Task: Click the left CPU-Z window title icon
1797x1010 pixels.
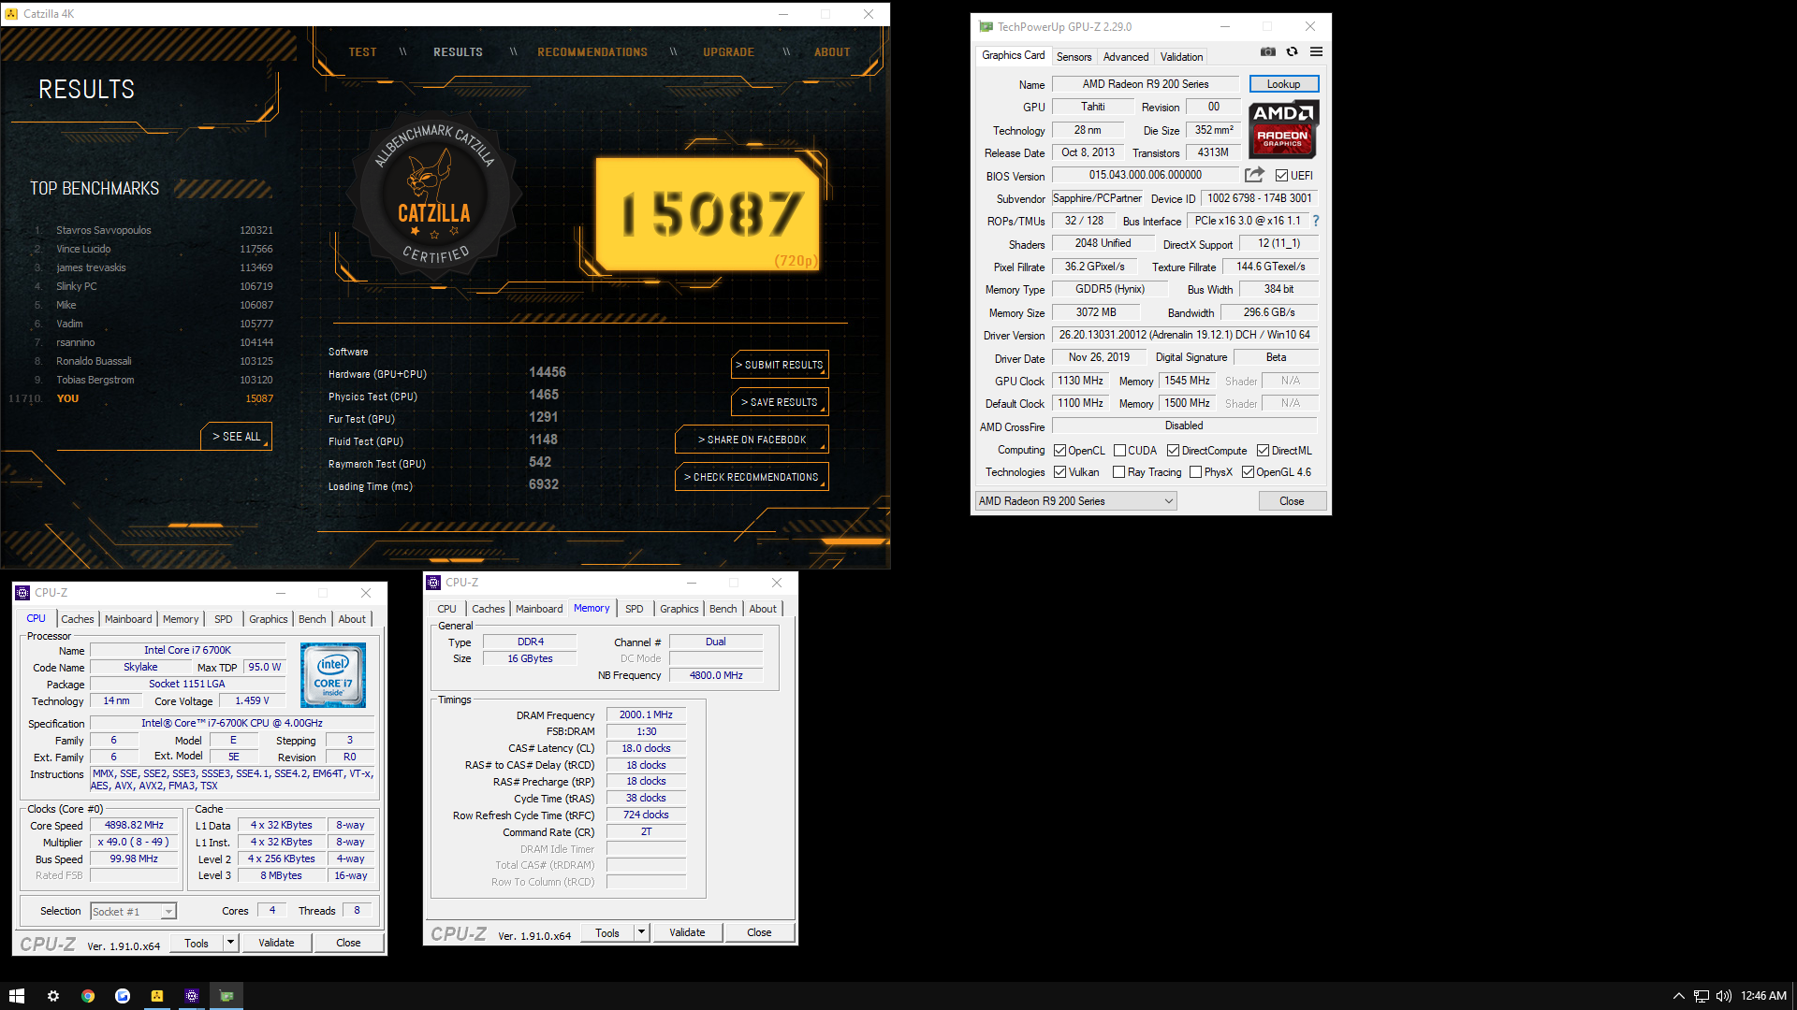Action: (x=22, y=593)
